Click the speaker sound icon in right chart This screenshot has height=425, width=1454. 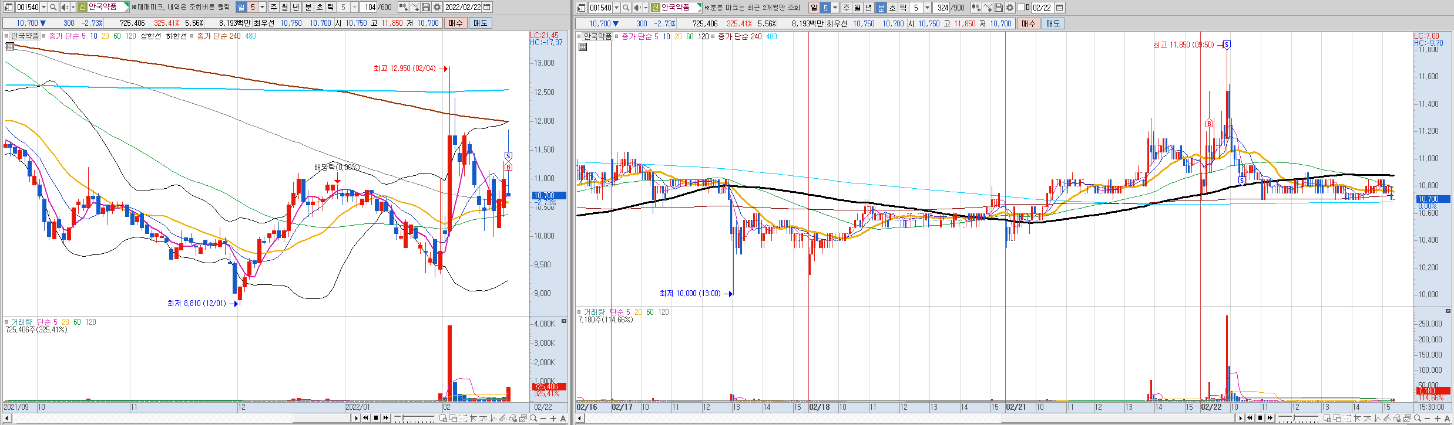(x=637, y=8)
